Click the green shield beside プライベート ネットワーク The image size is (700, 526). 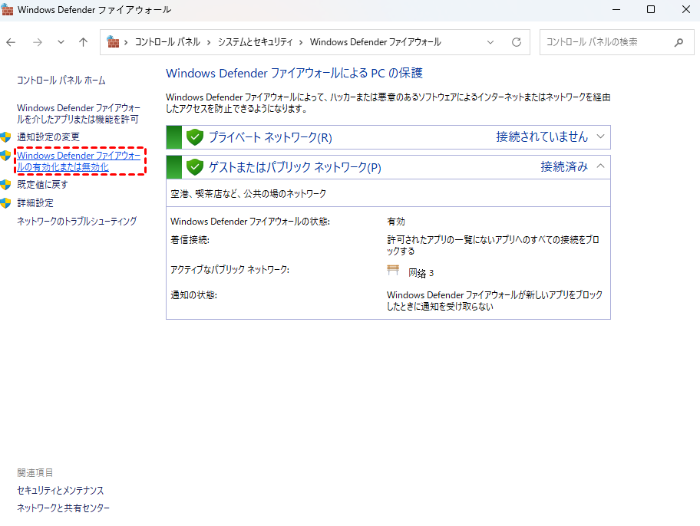point(194,137)
